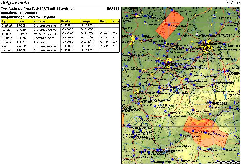Click the Aufgabenlänge 129,9km/219,6km line
The width and height of the screenshot is (241, 165).
[x=28, y=17]
